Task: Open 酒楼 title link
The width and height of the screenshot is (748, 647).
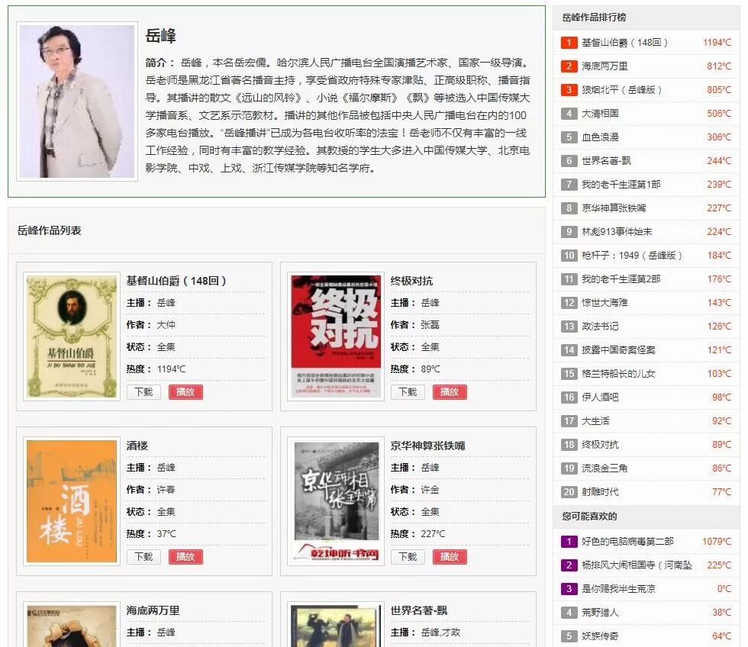Action: (x=137, y=446)
